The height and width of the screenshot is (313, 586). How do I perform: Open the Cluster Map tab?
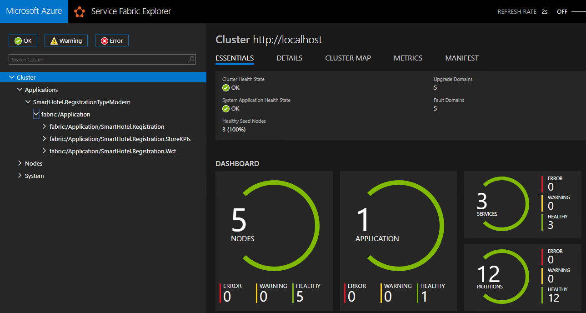(348, 58)
